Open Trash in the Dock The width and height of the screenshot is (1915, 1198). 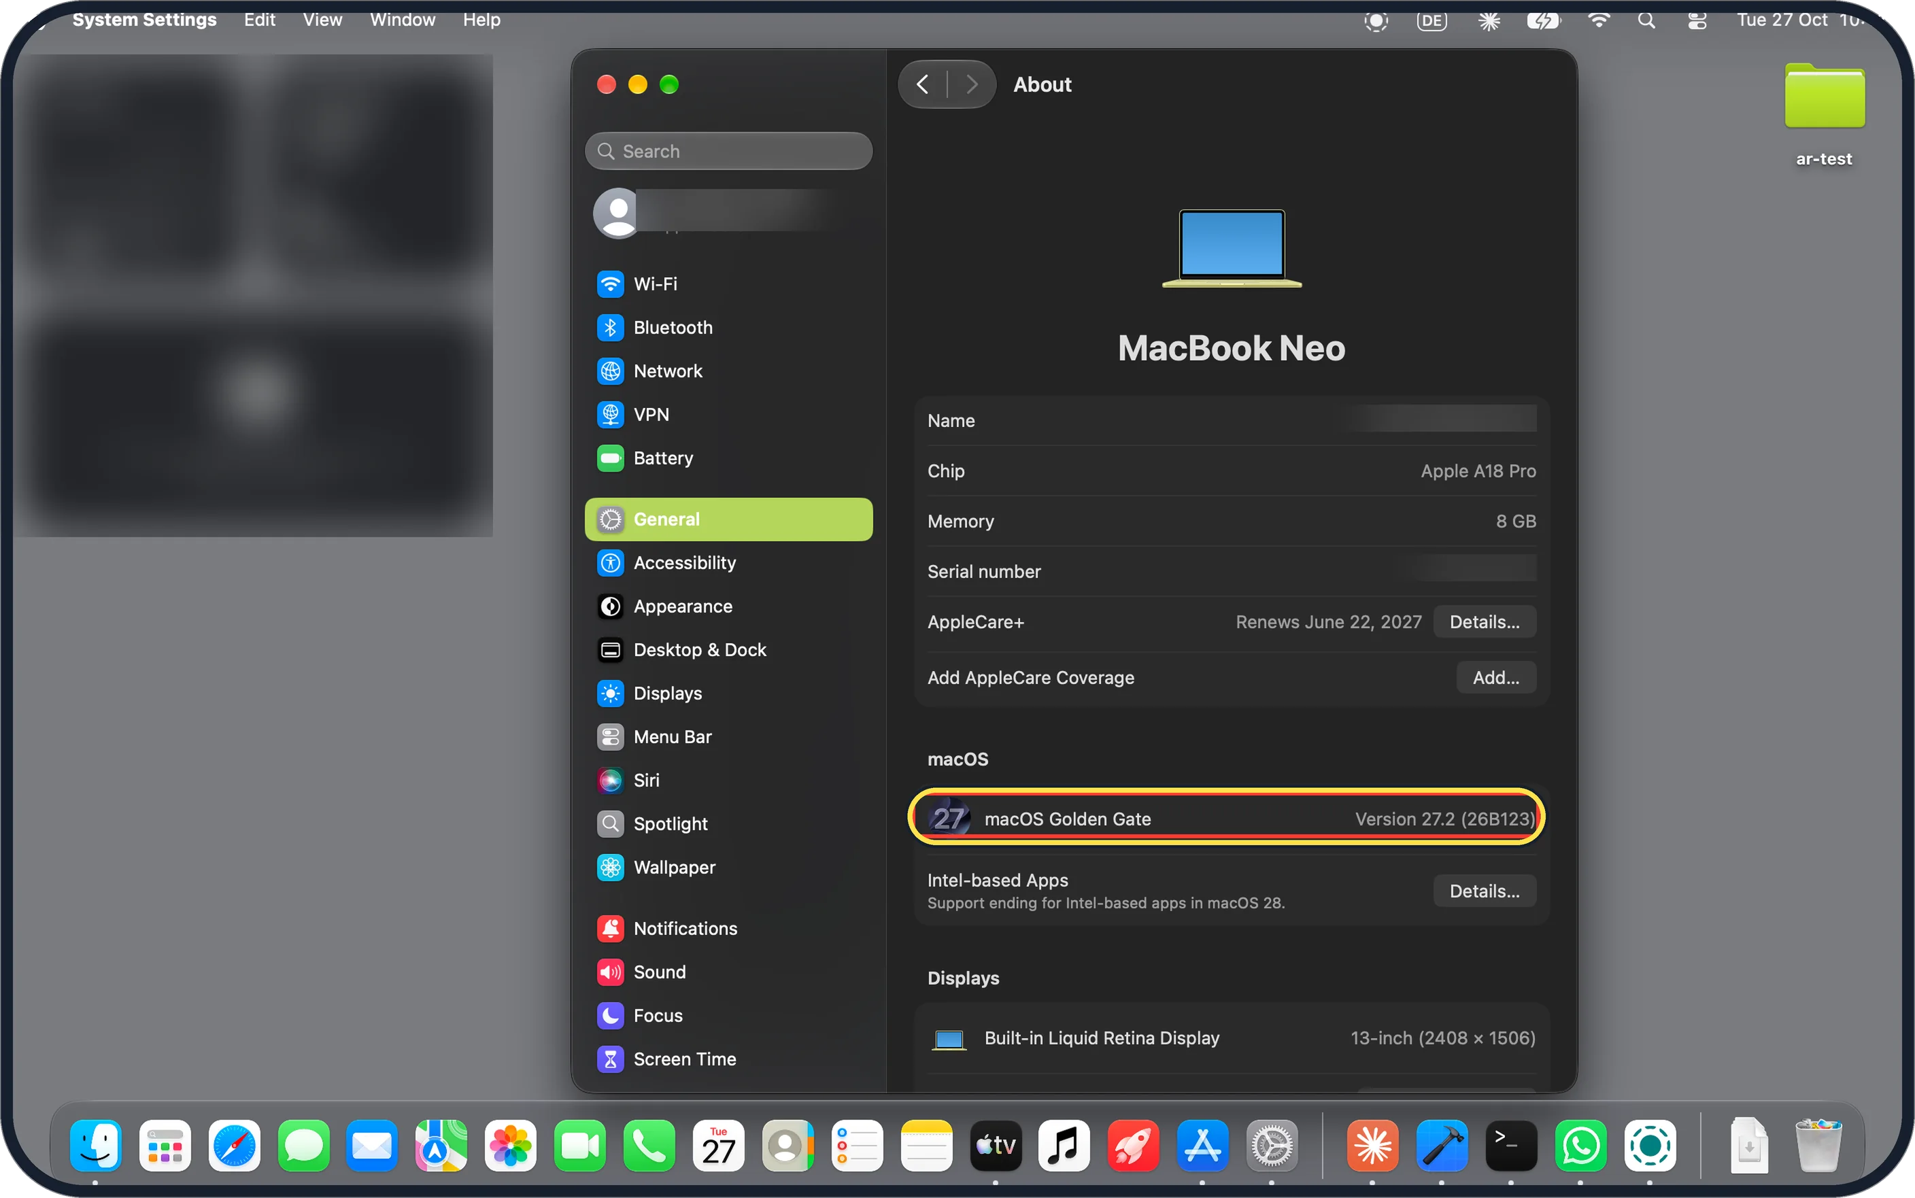click(x=1818, y=1146)
